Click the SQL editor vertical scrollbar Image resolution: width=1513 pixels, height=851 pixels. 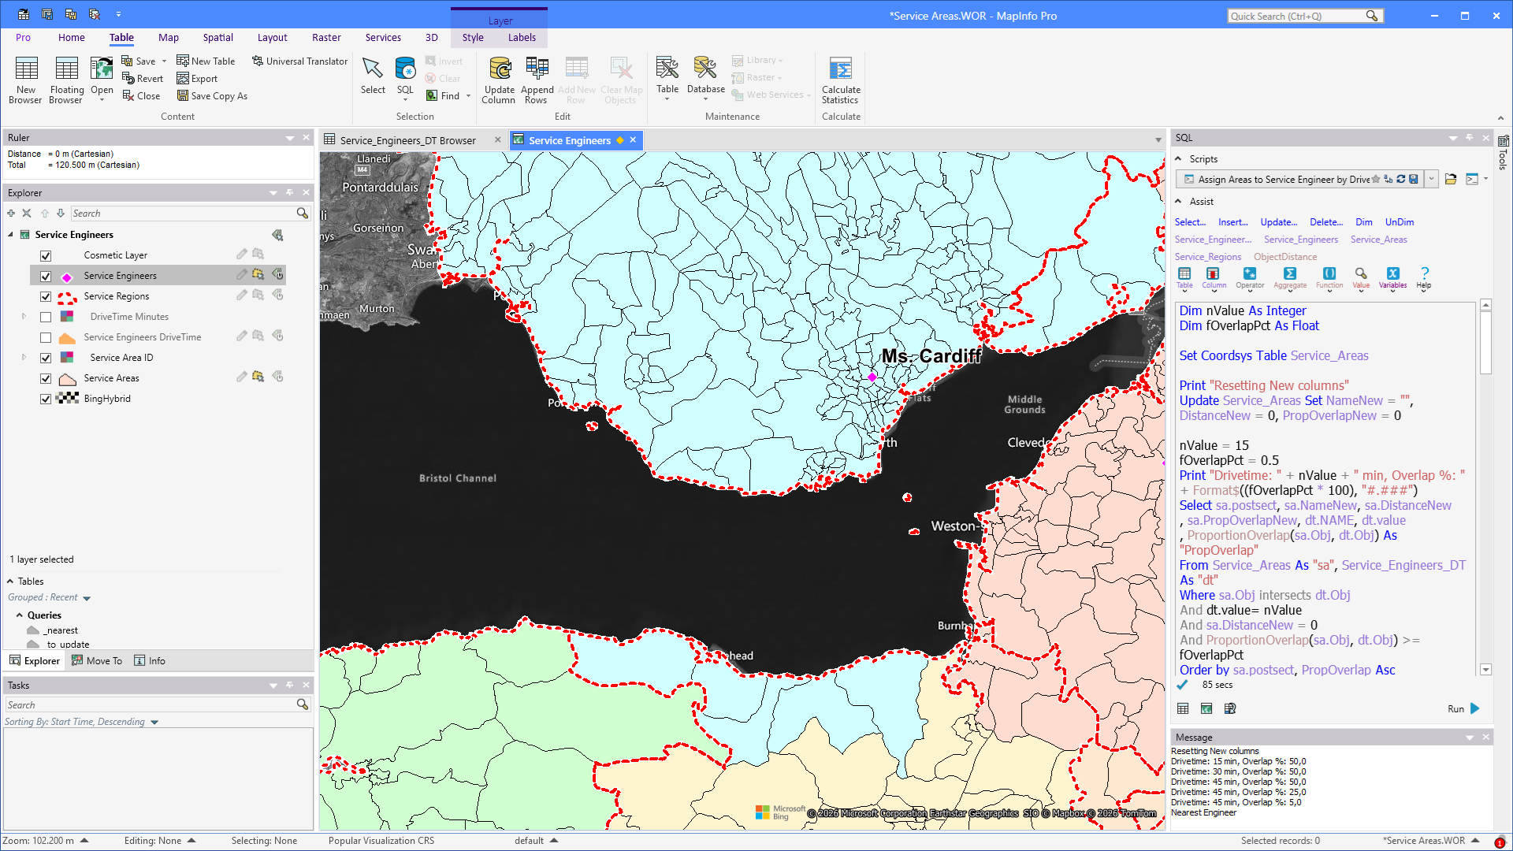click(1485, 487)
